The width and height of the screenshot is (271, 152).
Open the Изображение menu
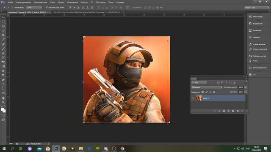point(41,3)
